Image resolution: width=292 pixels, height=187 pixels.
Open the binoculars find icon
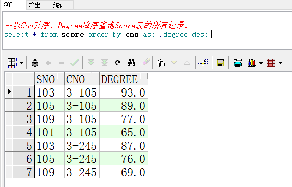point(131,63)
